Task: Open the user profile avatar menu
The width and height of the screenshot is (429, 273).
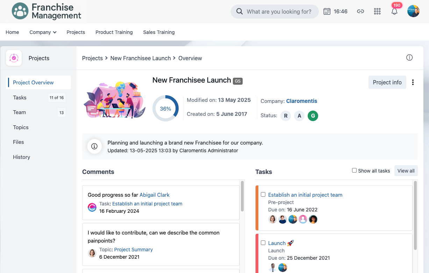Action: tap(413, 11)
